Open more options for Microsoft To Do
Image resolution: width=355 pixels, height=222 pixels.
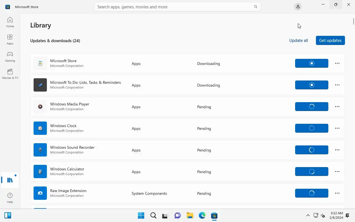click(337, 85)
